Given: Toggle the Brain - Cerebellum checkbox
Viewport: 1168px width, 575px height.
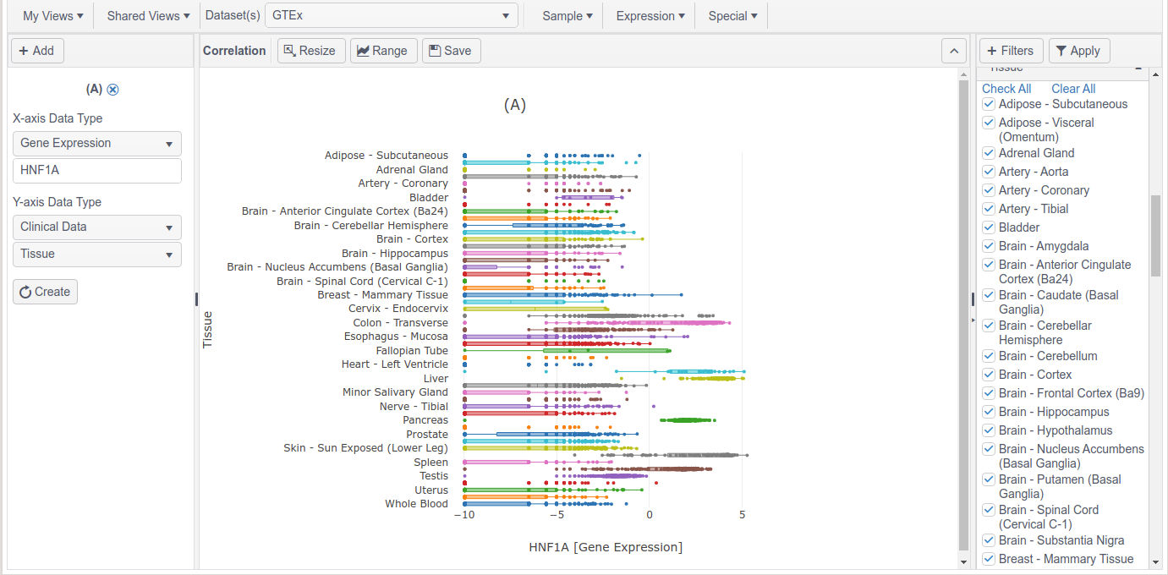Looking at the screenshot, I should [x=988, y=356].
